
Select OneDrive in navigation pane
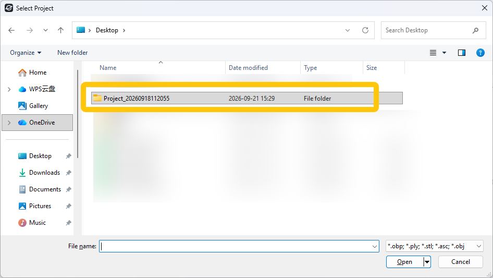(x=37, y=123)
